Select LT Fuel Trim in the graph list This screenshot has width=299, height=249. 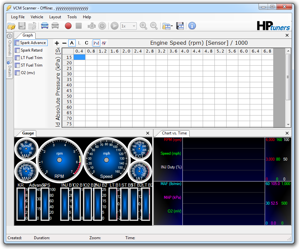(x=31, y=58)
